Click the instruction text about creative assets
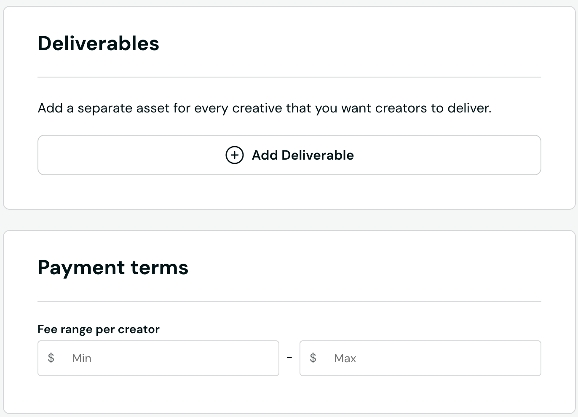Viewport: 578px width, 417px height. pos(265,108)
